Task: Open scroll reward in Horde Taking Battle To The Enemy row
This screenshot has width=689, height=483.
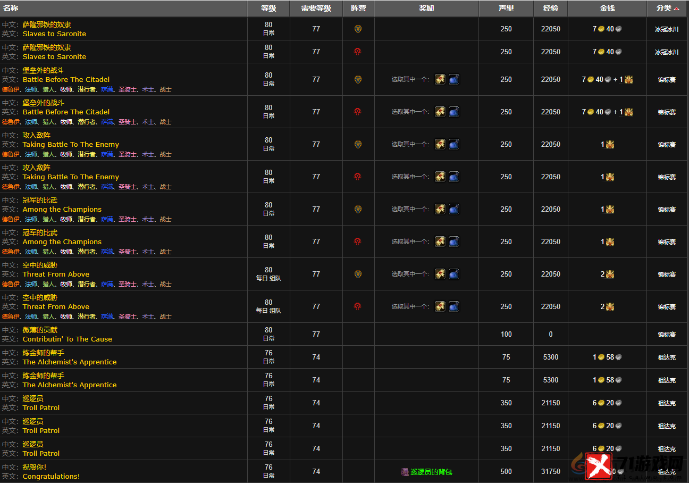Action: coord(440,177)
